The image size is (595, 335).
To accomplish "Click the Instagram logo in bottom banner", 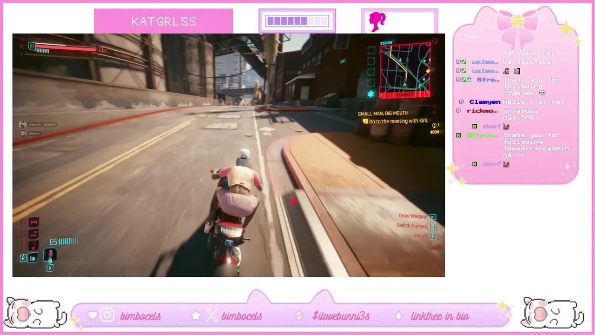I will tap(107, 315).
